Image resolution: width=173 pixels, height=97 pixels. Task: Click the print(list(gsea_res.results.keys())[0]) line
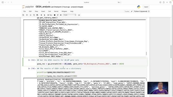pyautogui.click(x=56, y=72)
